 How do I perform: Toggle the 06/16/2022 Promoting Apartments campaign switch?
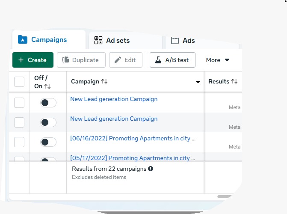click(x=48, y=142)
